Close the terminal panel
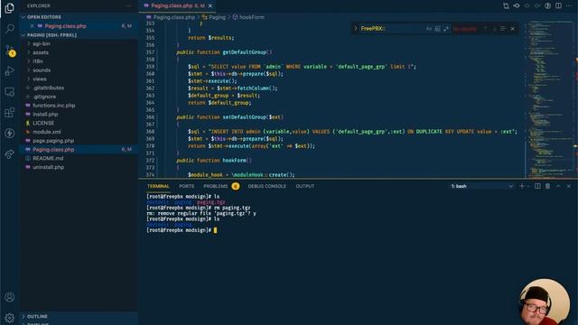Viewport: 578px width, 325px height. click(x=569, y=187)
